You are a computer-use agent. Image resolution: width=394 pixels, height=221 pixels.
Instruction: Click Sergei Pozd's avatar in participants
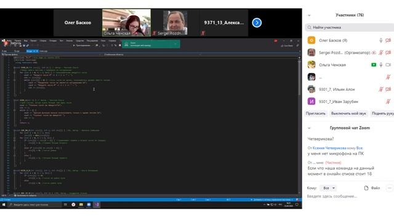click(312, 53)
